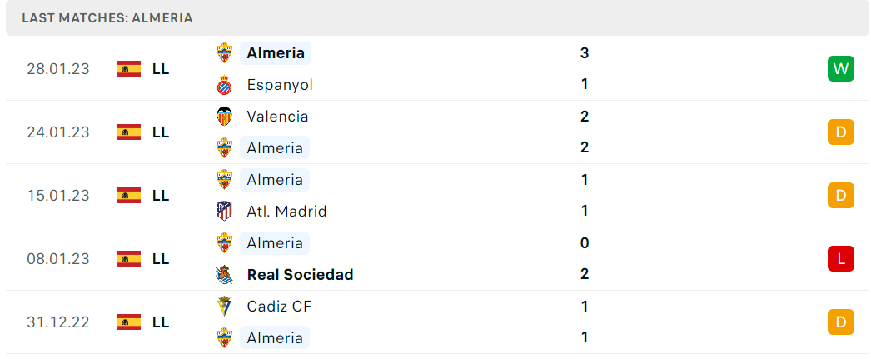Click the Valencia club crest
The width and height of the screenshot is (871, 359).
(225, 116)
